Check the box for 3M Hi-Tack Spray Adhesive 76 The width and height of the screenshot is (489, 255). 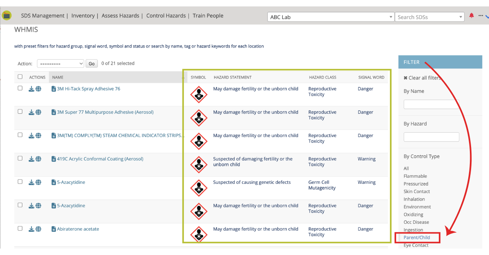coord(20,88)
